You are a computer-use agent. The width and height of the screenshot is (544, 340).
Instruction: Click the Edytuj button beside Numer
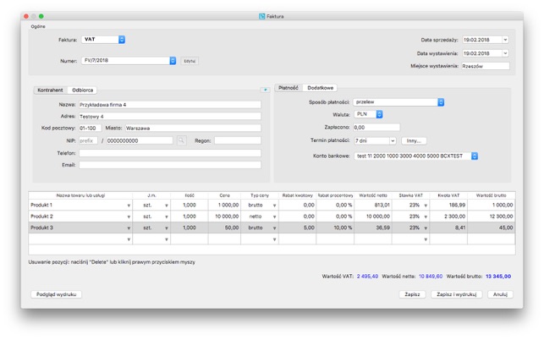pos(190,61)
